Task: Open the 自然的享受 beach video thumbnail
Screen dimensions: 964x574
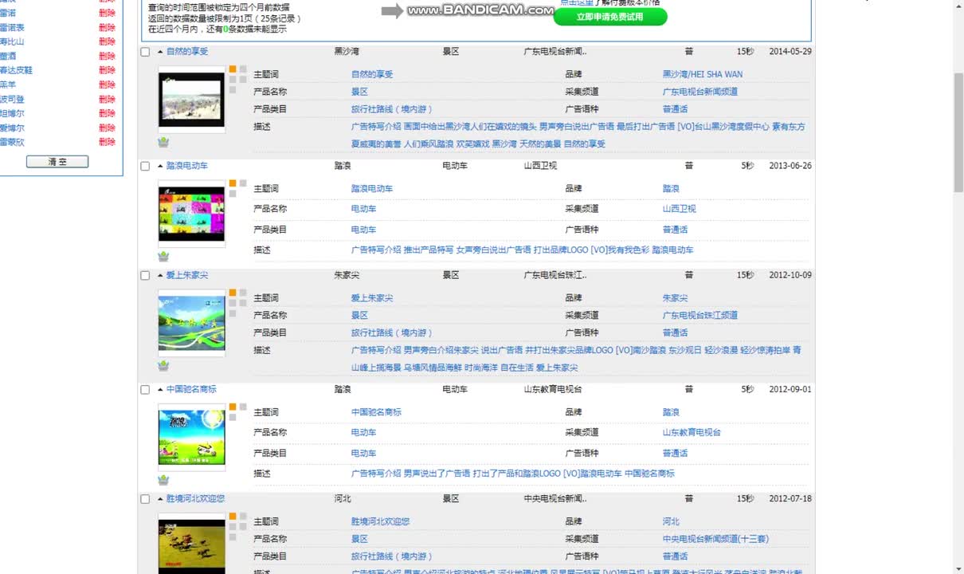Action: click(192, 100)
